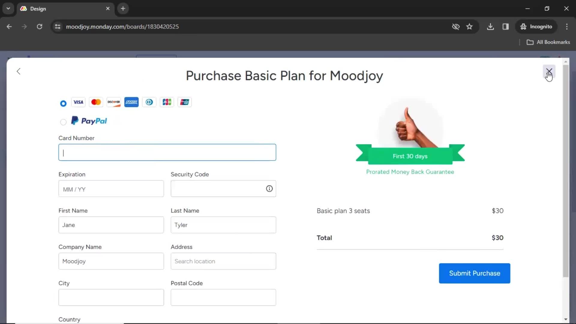Click the back navigation arrow
This screenshot has height=324, width=576.
pyautogui.click(x=18, y=71)
